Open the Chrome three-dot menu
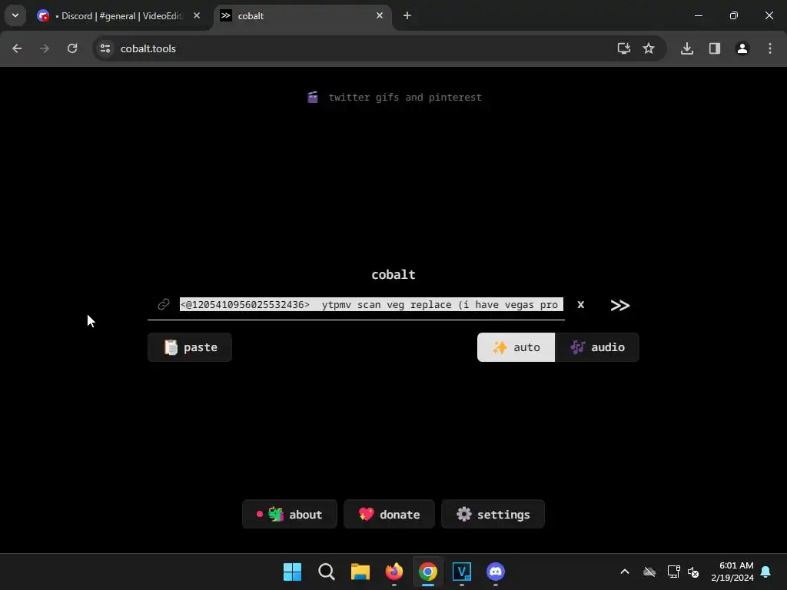This screenshot has width=787, height=590. point(770,48)
